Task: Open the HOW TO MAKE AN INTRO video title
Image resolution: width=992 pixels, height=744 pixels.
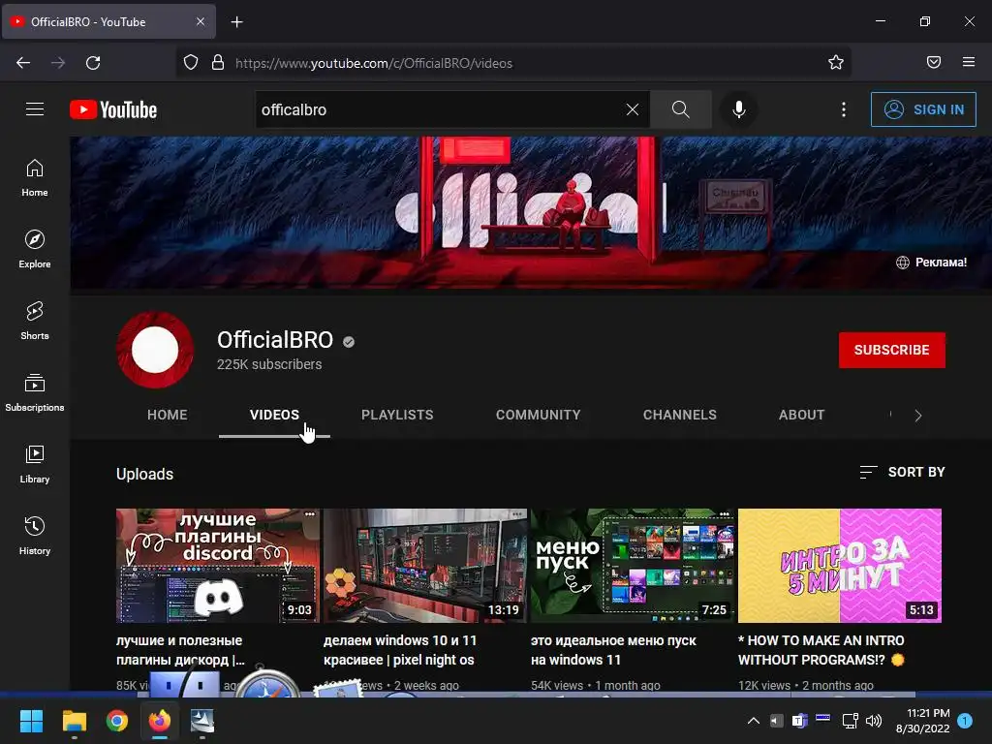Action: (821, 650)
